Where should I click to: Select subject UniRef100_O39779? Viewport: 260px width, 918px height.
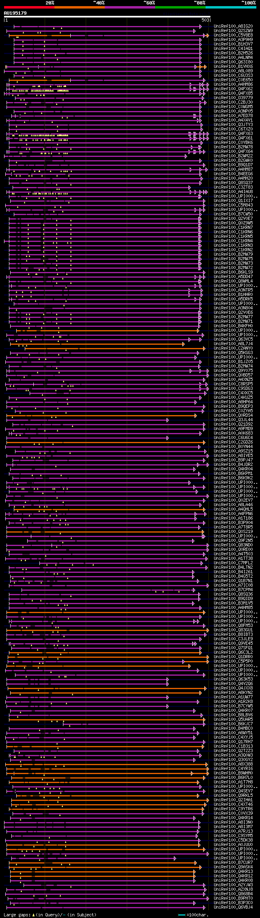(x=233, y=98)
